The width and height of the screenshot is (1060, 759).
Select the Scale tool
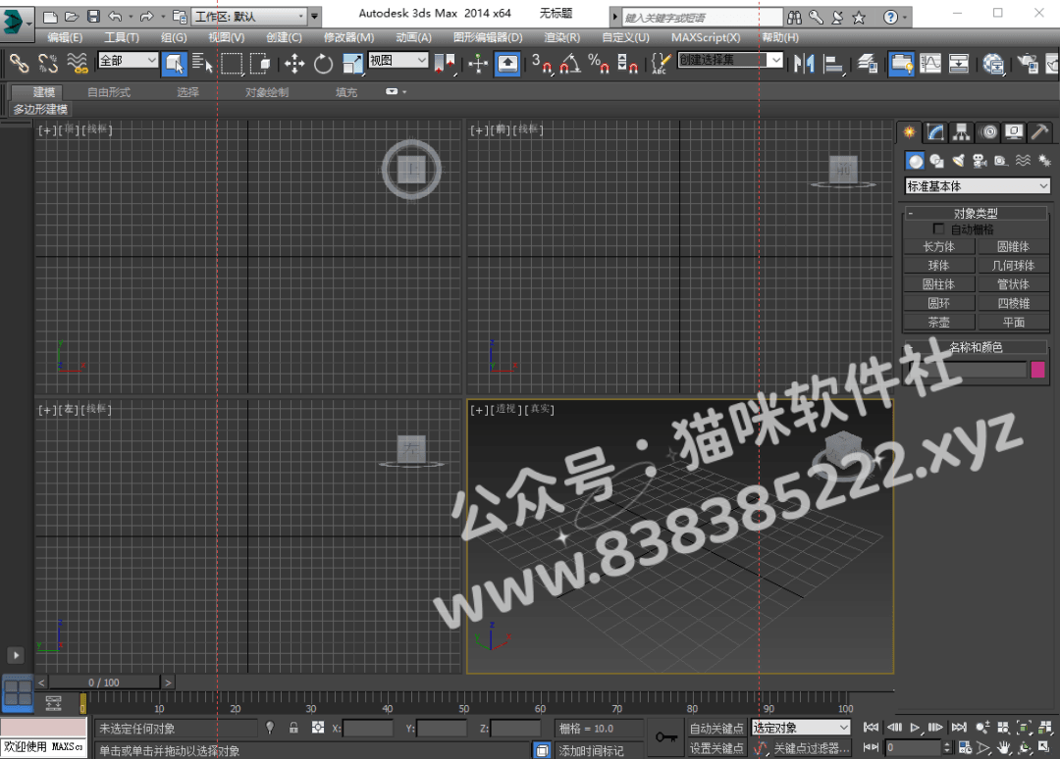[352, 64]
